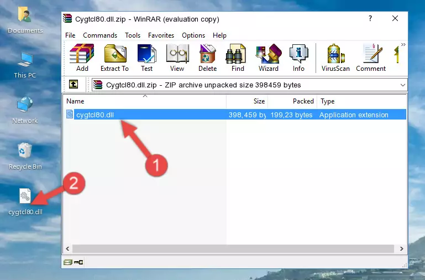This screenshot has height=280, width=425.
Task: Select the Network desktop icon
Action: point(25,110)
